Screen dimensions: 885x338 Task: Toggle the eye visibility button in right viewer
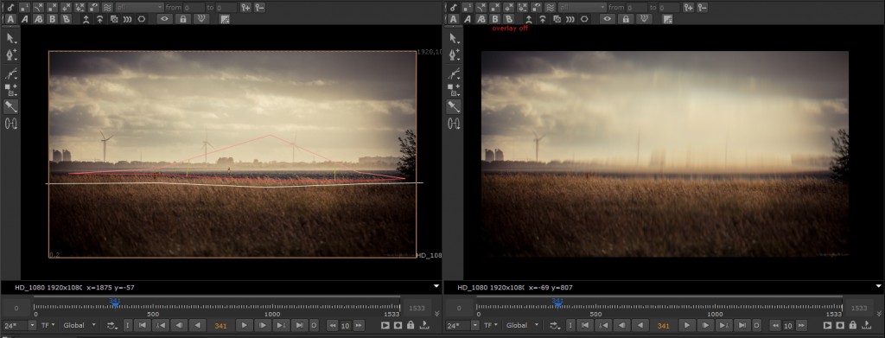point(608,19)
